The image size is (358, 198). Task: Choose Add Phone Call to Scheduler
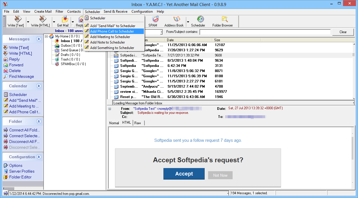tap(114, 31)
